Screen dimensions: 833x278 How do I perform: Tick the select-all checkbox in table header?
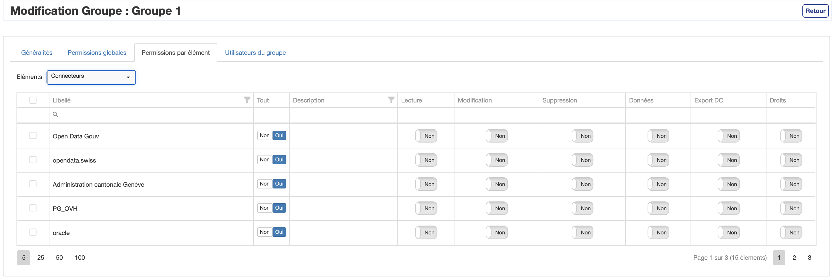(33, 100)
